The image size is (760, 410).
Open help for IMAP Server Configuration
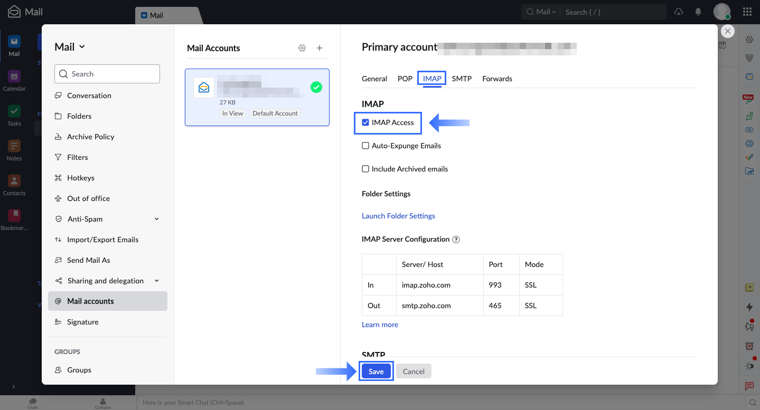455,239
